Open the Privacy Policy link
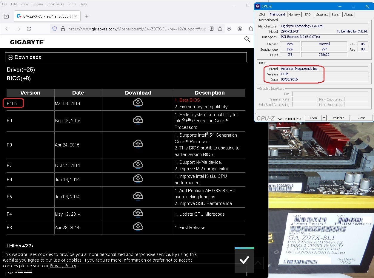This screenshot has width=374, height=278. 63,266
